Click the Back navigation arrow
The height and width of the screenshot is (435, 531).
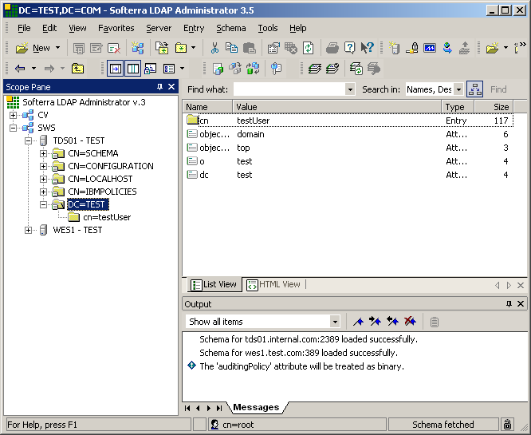(20, 69)
